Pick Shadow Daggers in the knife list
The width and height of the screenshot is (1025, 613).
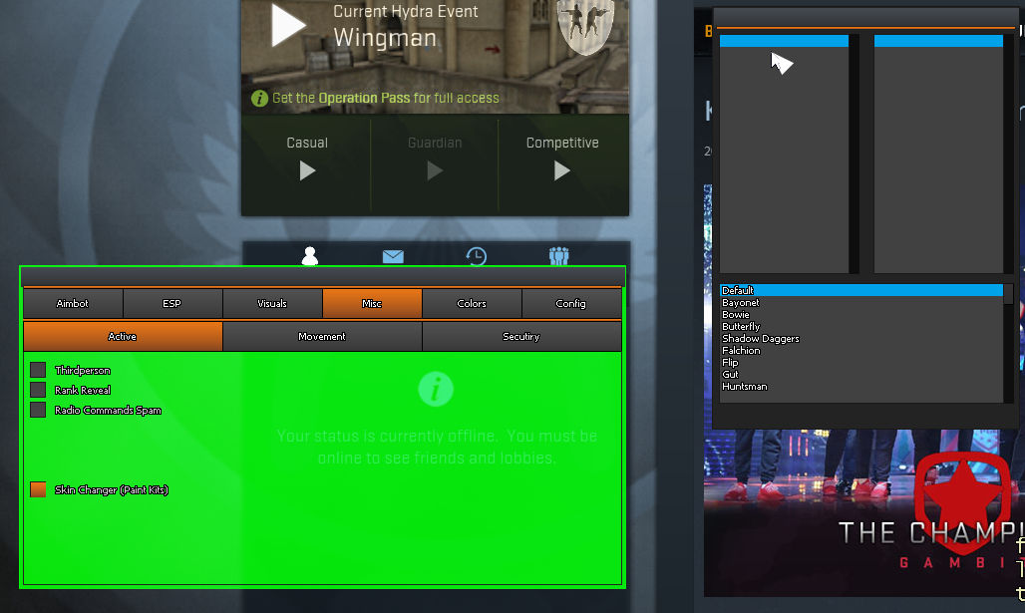click(860, 339)
